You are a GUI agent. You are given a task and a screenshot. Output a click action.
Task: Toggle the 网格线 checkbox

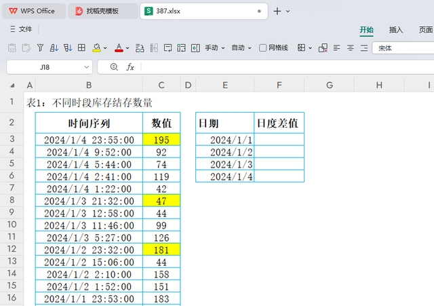pos(262,48)
